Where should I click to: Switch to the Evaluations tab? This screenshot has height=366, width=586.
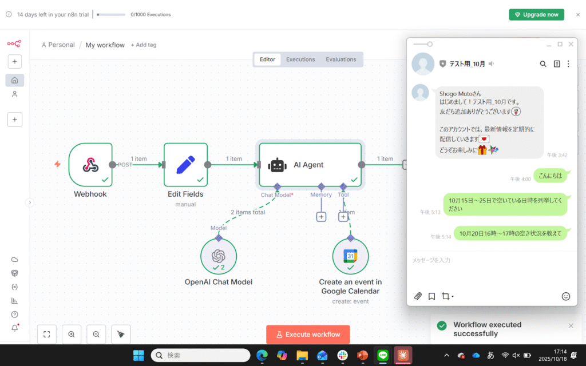(x=341, y=59)
